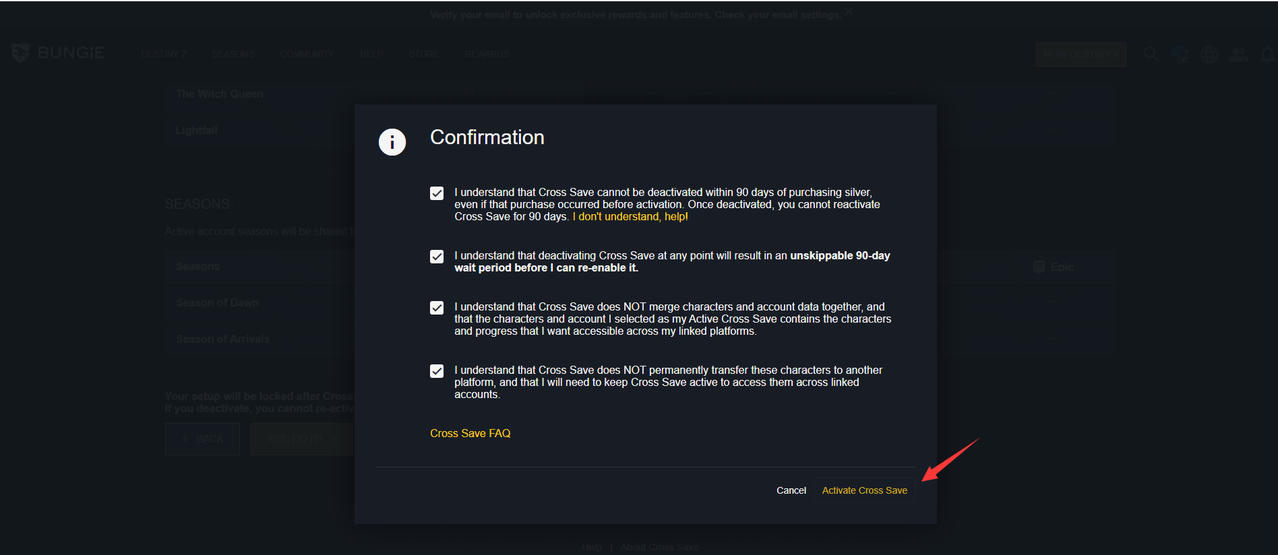Click the Activate Cross Save button
Viewport: 1278px width, 555px height.
point(864,490)
